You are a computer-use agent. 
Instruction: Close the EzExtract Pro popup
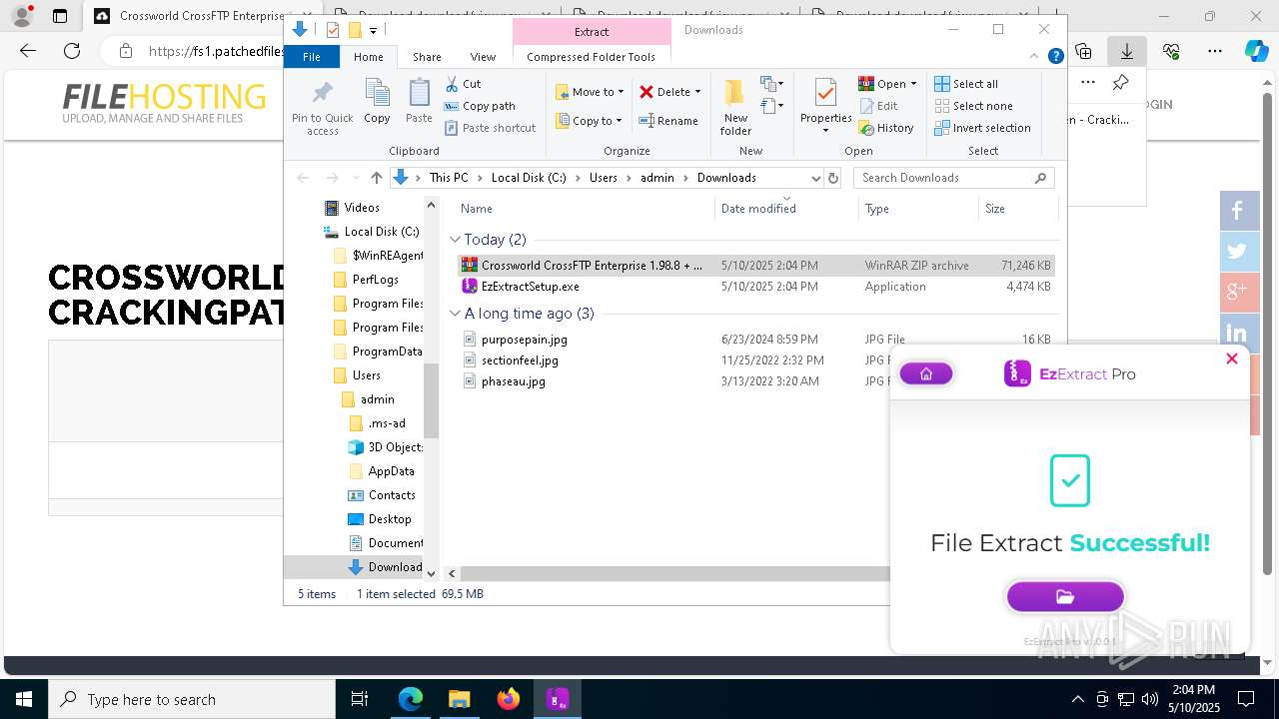point(1232,359)
